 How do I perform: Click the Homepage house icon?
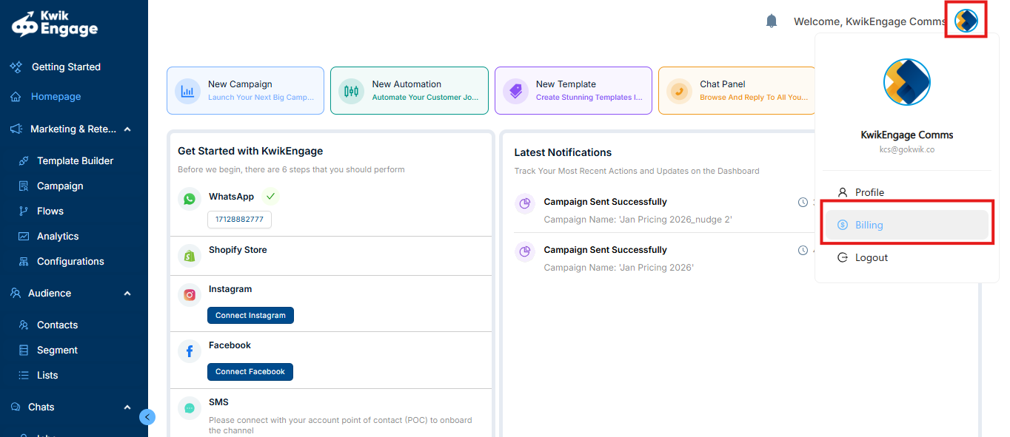16,97
